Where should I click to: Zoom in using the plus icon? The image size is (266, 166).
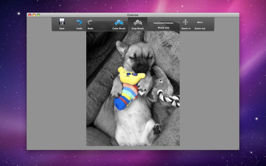click(x=186, y=22)
